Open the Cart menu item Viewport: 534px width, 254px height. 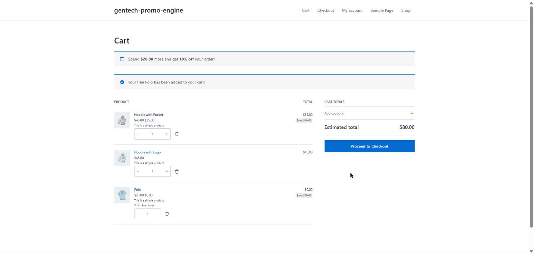point(306,10)
